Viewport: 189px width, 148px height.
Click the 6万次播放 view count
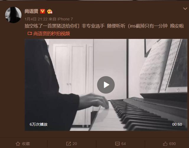(x=39, y=124)
